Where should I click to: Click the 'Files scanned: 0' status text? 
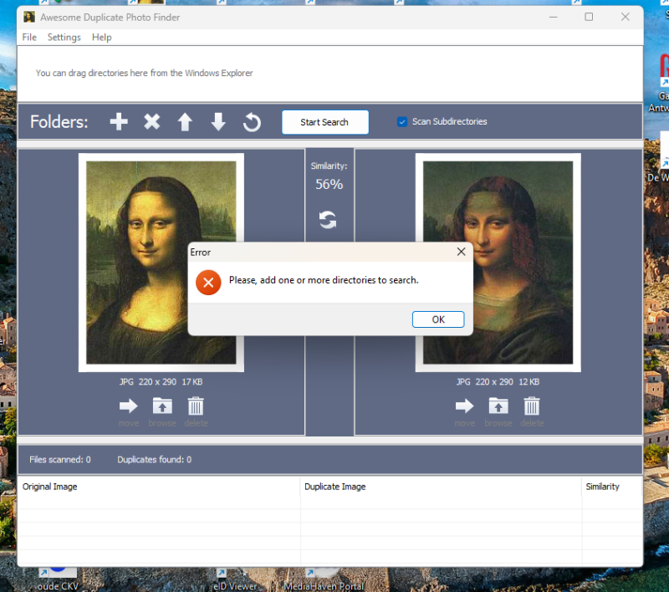click(x=60, y=459)
